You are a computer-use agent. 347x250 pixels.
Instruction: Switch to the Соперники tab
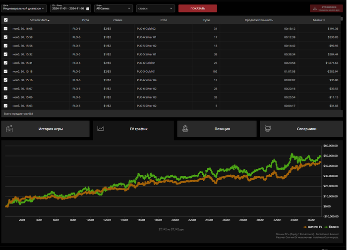301,129
